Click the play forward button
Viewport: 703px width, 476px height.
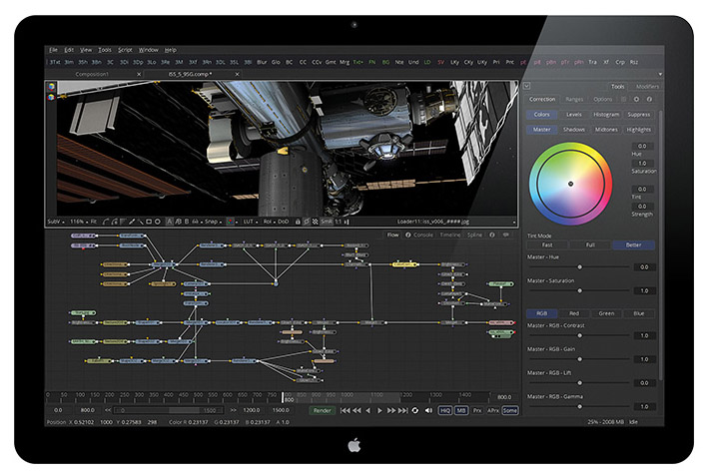coord(379,410)
